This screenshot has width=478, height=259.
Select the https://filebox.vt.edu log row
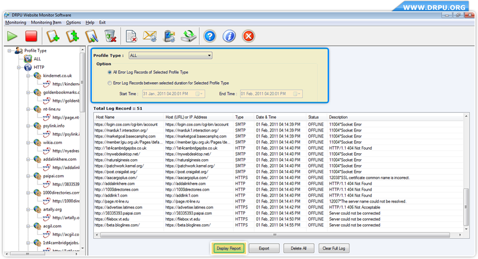(279, 219)
